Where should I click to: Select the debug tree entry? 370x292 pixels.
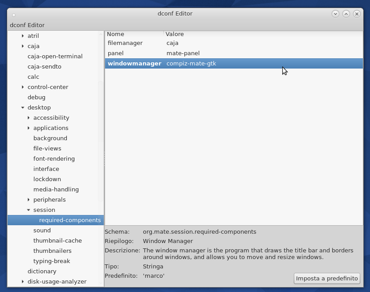[37, 97]
